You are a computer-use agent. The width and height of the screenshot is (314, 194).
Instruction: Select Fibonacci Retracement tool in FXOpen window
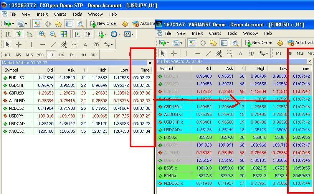coord(75,45)
